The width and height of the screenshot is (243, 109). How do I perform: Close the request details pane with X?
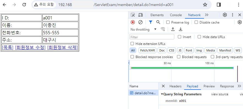(163, 86)
